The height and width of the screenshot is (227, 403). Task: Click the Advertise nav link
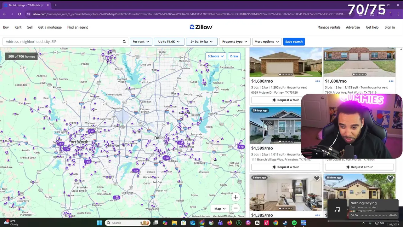click(x=353, y=27)
